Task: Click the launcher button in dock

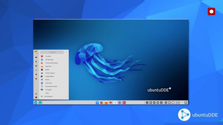Action: click(x=36, y=102)
